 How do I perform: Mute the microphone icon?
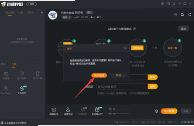[x=110, y=109]
